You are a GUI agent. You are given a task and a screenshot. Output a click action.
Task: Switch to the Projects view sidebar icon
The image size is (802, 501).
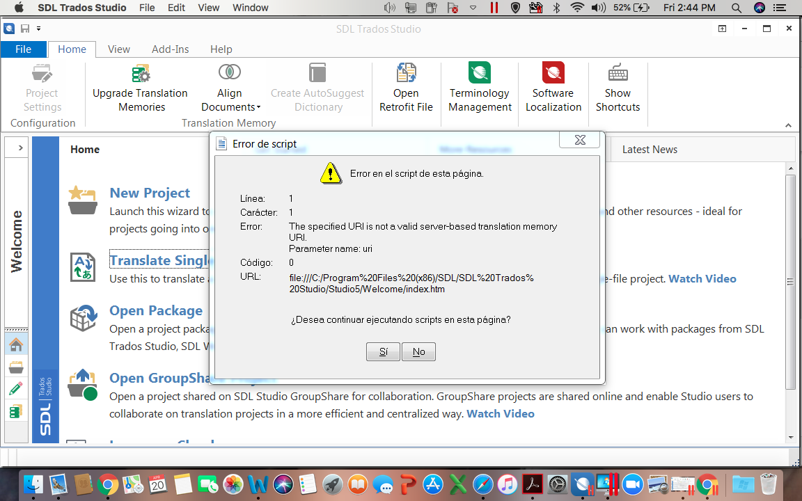coord(16,367)
